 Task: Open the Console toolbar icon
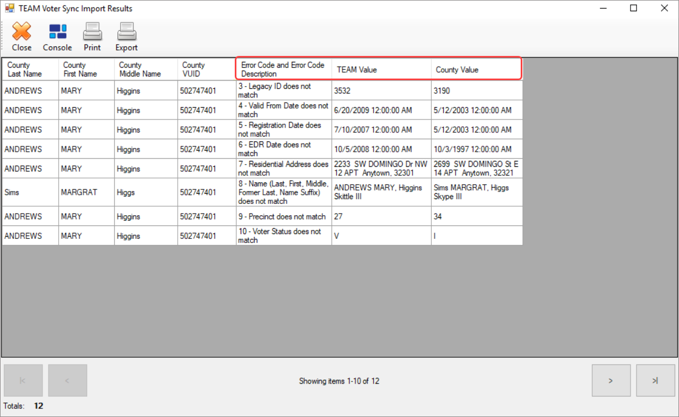58,37
